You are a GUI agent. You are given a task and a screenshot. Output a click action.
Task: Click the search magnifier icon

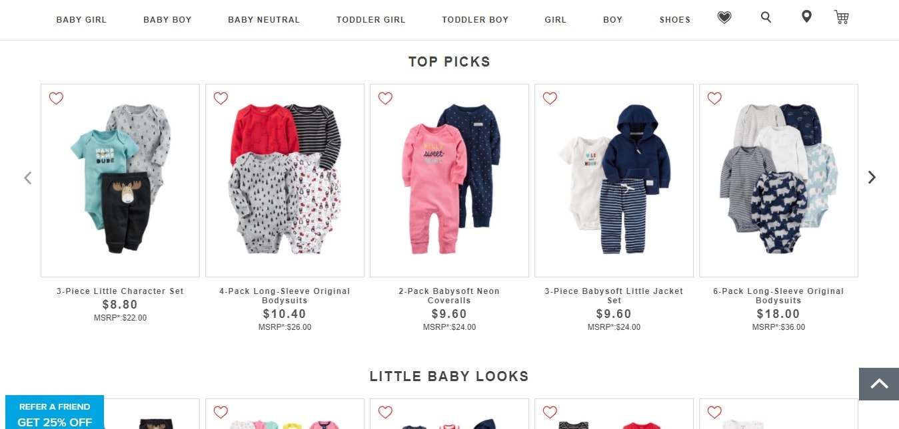(x=766, y=17)
